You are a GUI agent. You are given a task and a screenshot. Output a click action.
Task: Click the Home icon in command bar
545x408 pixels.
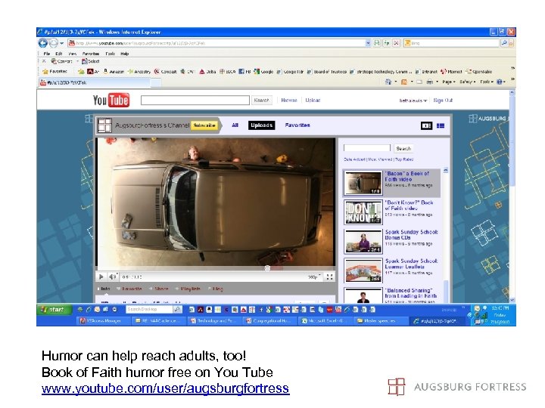click(388, 82)
